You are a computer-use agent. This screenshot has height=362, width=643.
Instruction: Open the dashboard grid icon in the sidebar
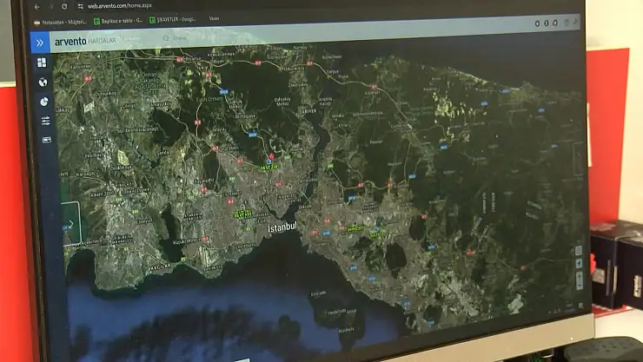(42, 63)
